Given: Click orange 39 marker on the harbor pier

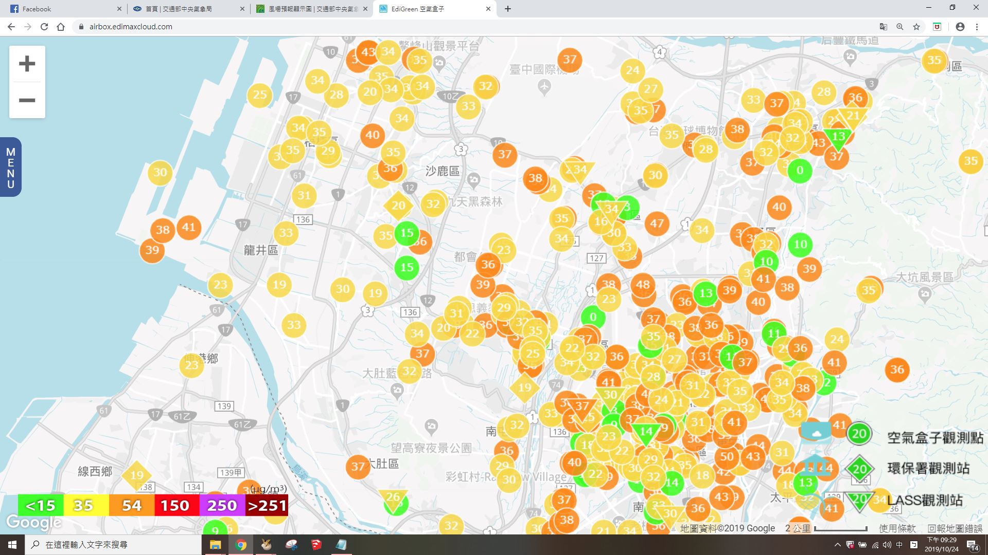Looking at the screenshot, I should [152, 250].
